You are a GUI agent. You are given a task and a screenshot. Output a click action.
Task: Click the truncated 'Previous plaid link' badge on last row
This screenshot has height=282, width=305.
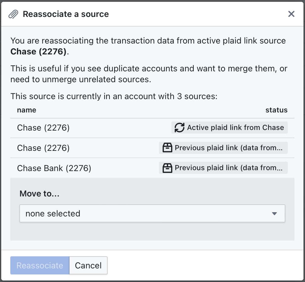pos(223,168)
